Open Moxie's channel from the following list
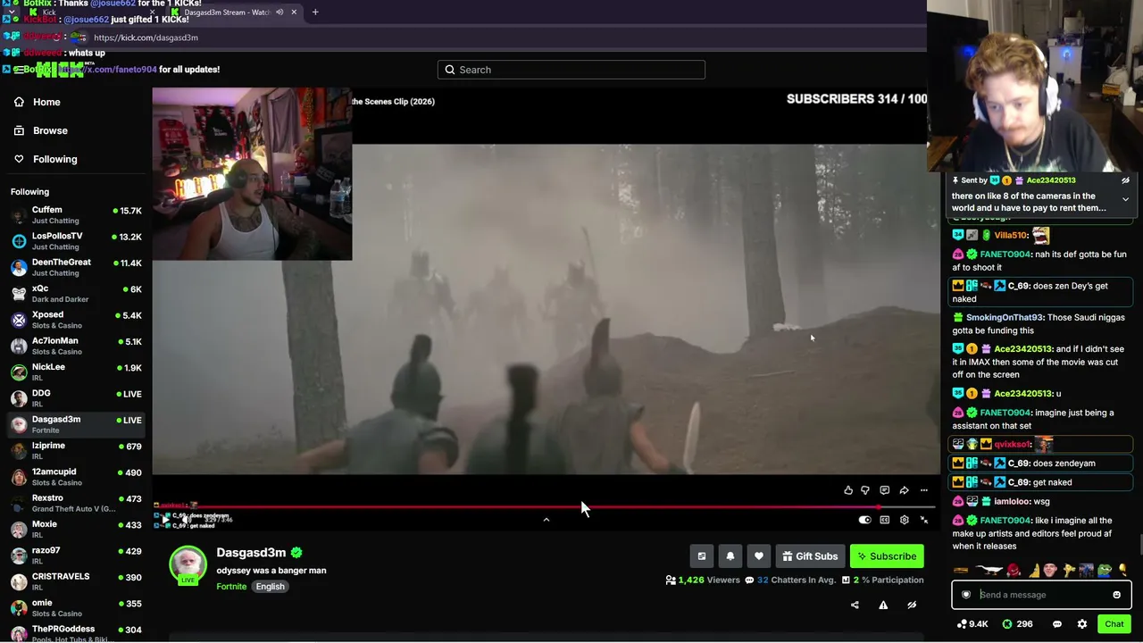This screenshot has width=1143, height=643. 76,529
